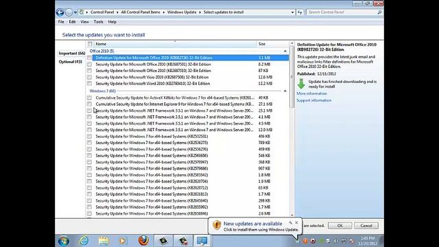Check Cumulative Security Update for Internet Explorer 9
This screenshot has width=439, height=247.
point(89,104)
